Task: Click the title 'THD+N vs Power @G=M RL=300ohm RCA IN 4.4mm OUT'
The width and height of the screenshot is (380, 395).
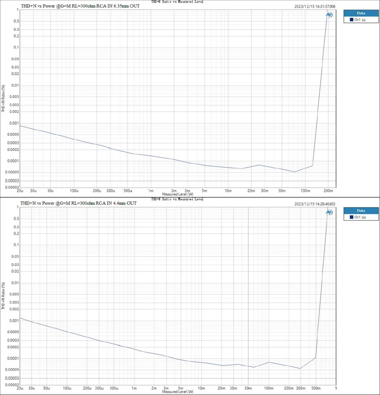Action: (78, 203)
